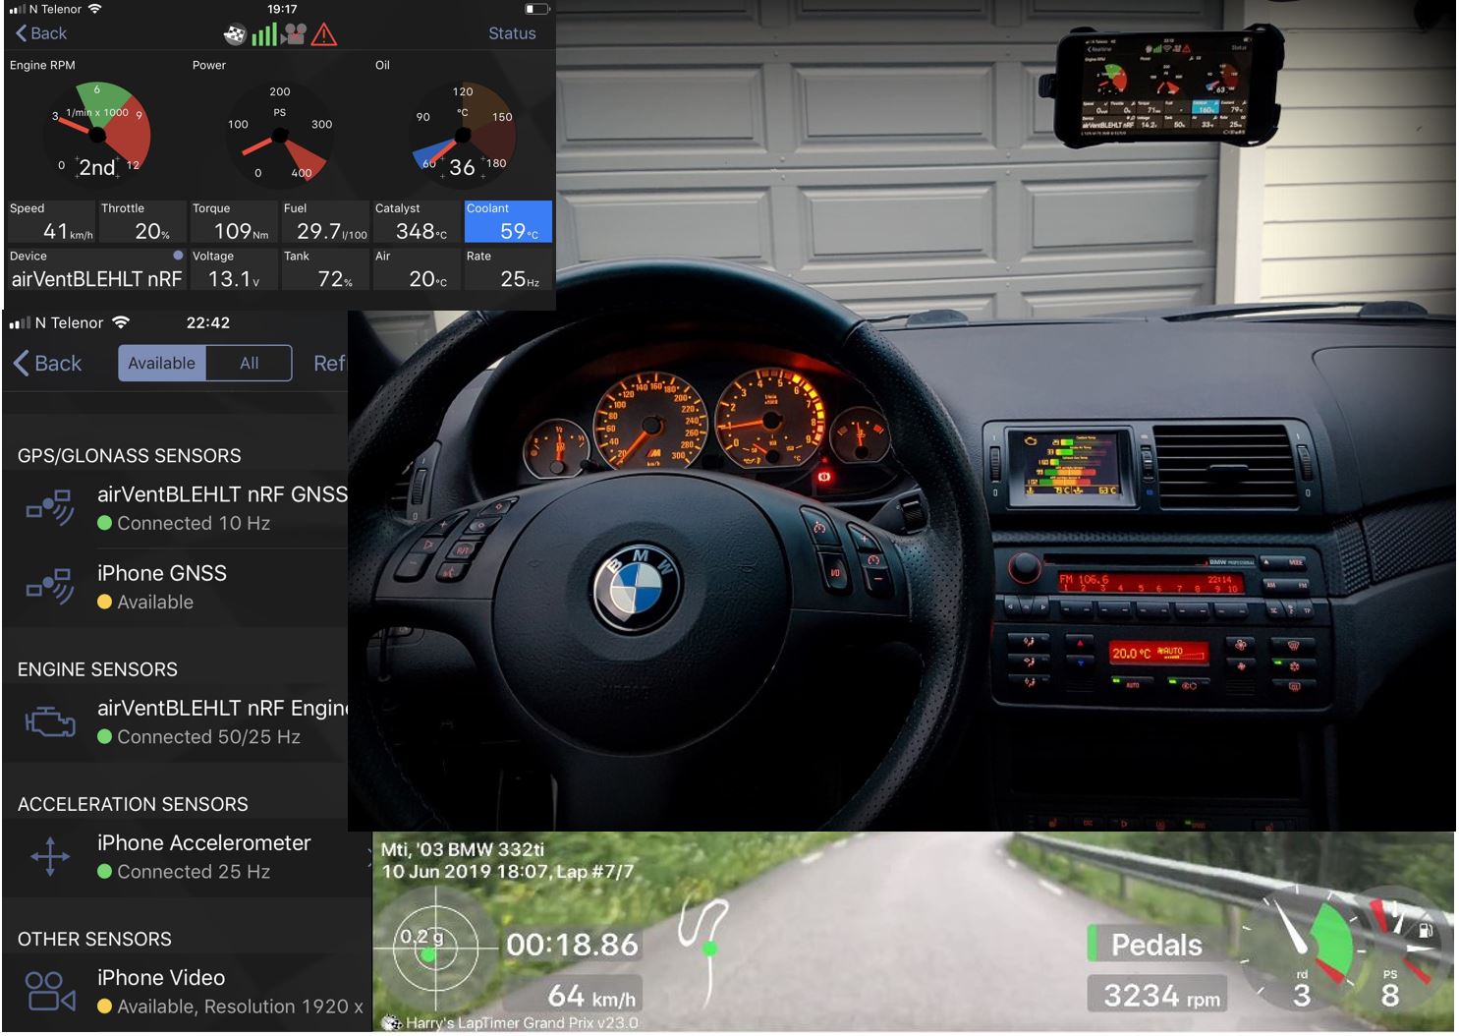
Task: Select the Device airVentBLEHLT nRF tile
Action: pos(96,269)
